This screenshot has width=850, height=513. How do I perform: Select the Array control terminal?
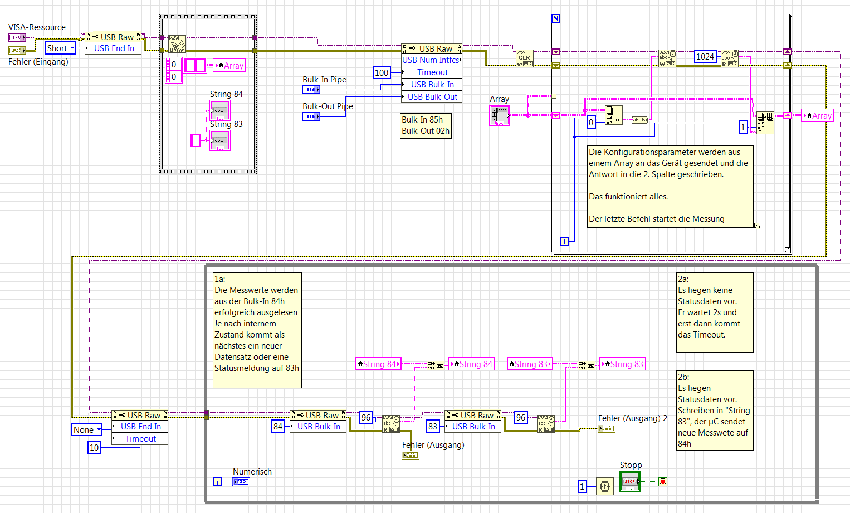click(500, 115)
